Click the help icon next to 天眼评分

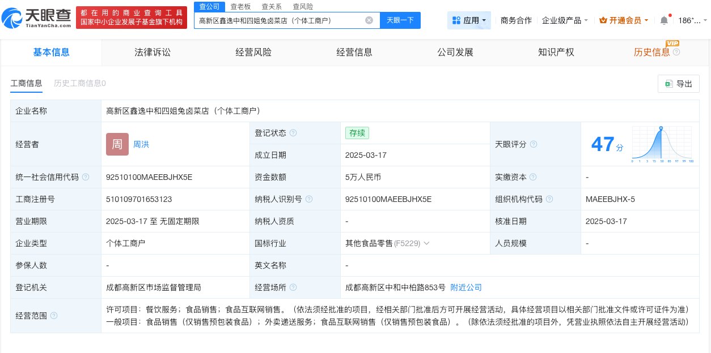tap(534, 144)
